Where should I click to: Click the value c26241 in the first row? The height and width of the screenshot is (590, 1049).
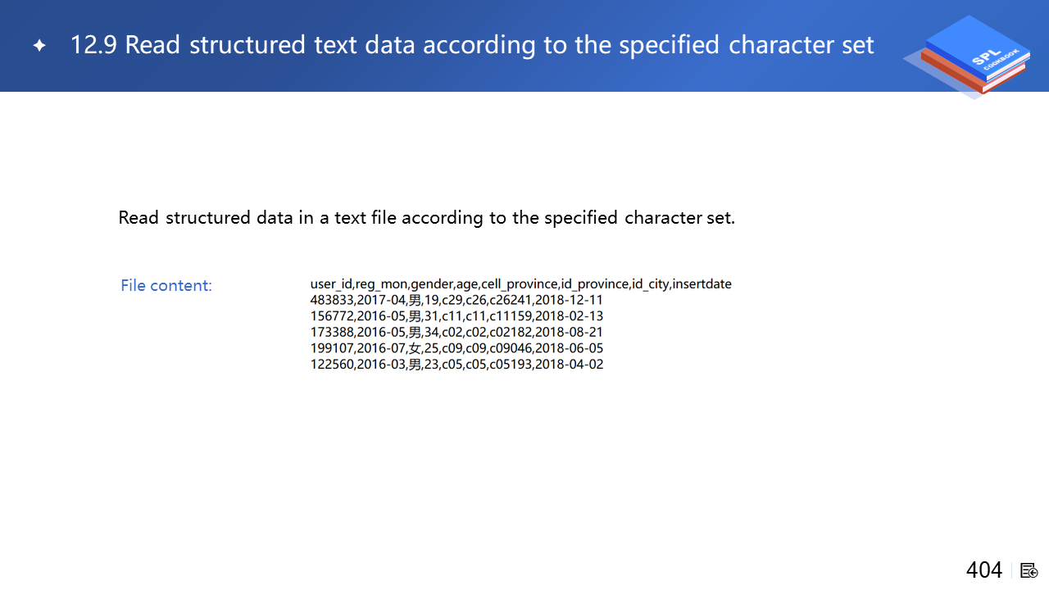pos(511,300)
